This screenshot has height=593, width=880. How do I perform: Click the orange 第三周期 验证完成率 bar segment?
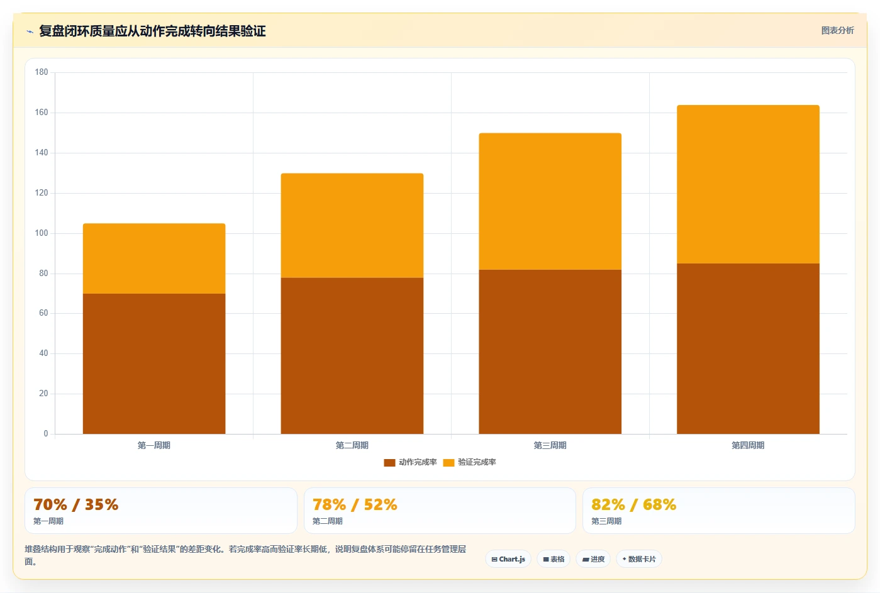tap(550, 201)
